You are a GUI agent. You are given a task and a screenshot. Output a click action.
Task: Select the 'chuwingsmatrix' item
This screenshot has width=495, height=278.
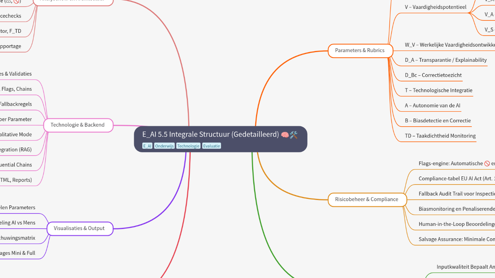(x=18, y=238)
